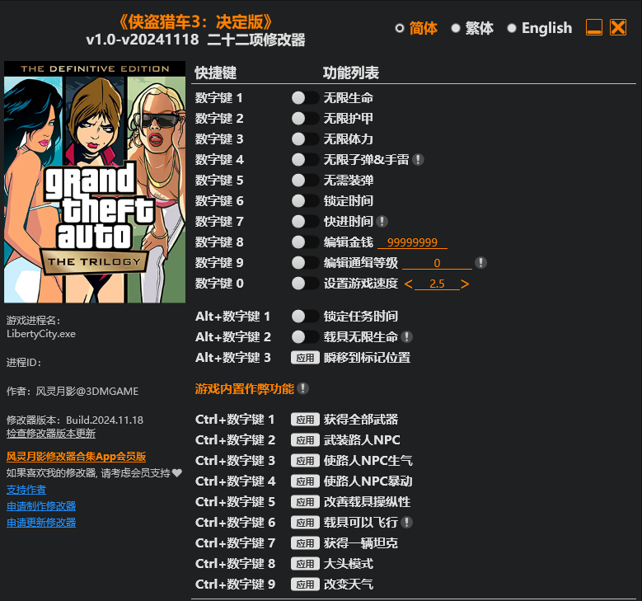Toggle 锁定任务时间 switch

[x=305, y=317]
